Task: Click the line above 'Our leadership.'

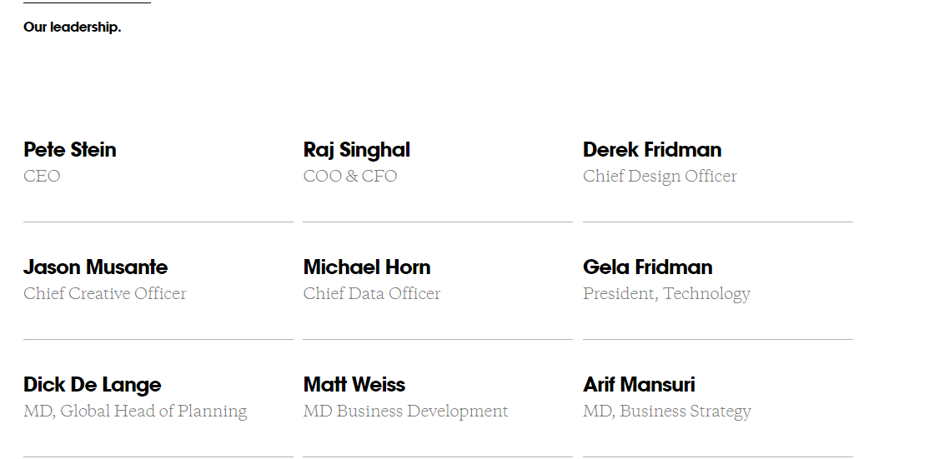Action: tap(88, 3)
